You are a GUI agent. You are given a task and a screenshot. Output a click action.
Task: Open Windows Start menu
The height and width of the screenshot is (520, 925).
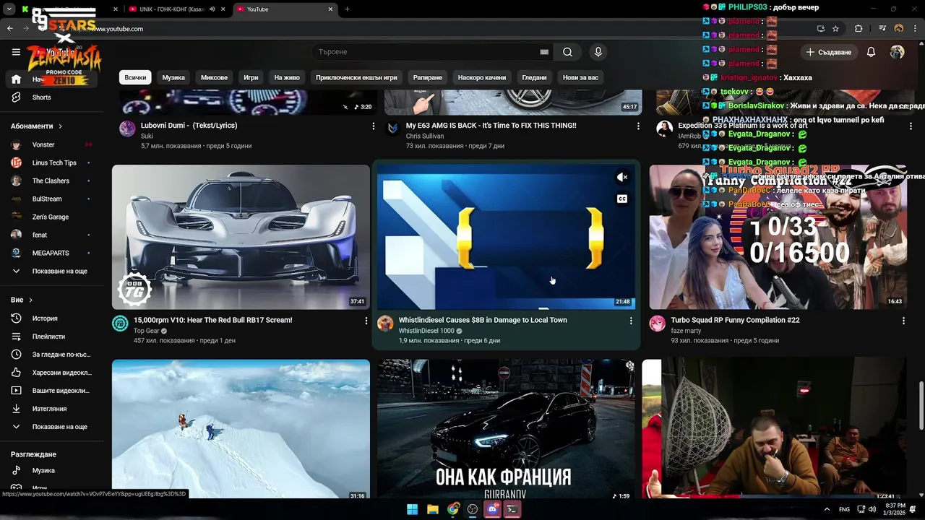412,509
